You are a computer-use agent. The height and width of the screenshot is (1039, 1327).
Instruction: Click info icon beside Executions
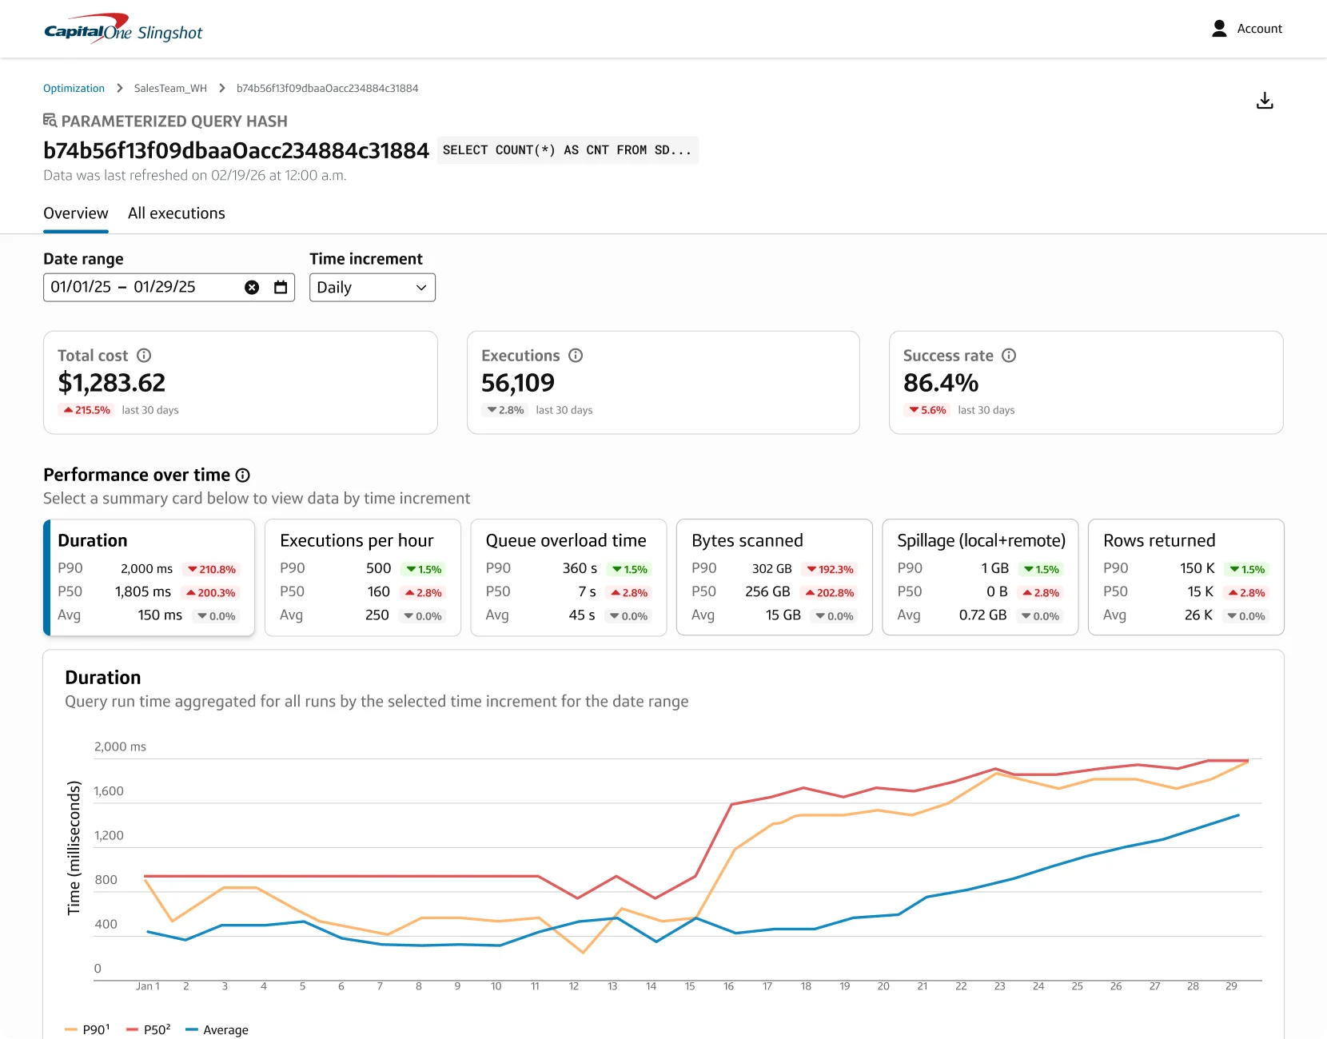coord(576,356)
